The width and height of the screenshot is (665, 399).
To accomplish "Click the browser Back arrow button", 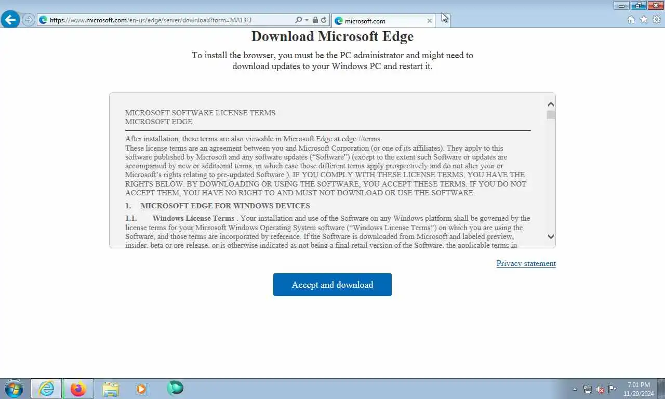I will click(x=10, y=20).
